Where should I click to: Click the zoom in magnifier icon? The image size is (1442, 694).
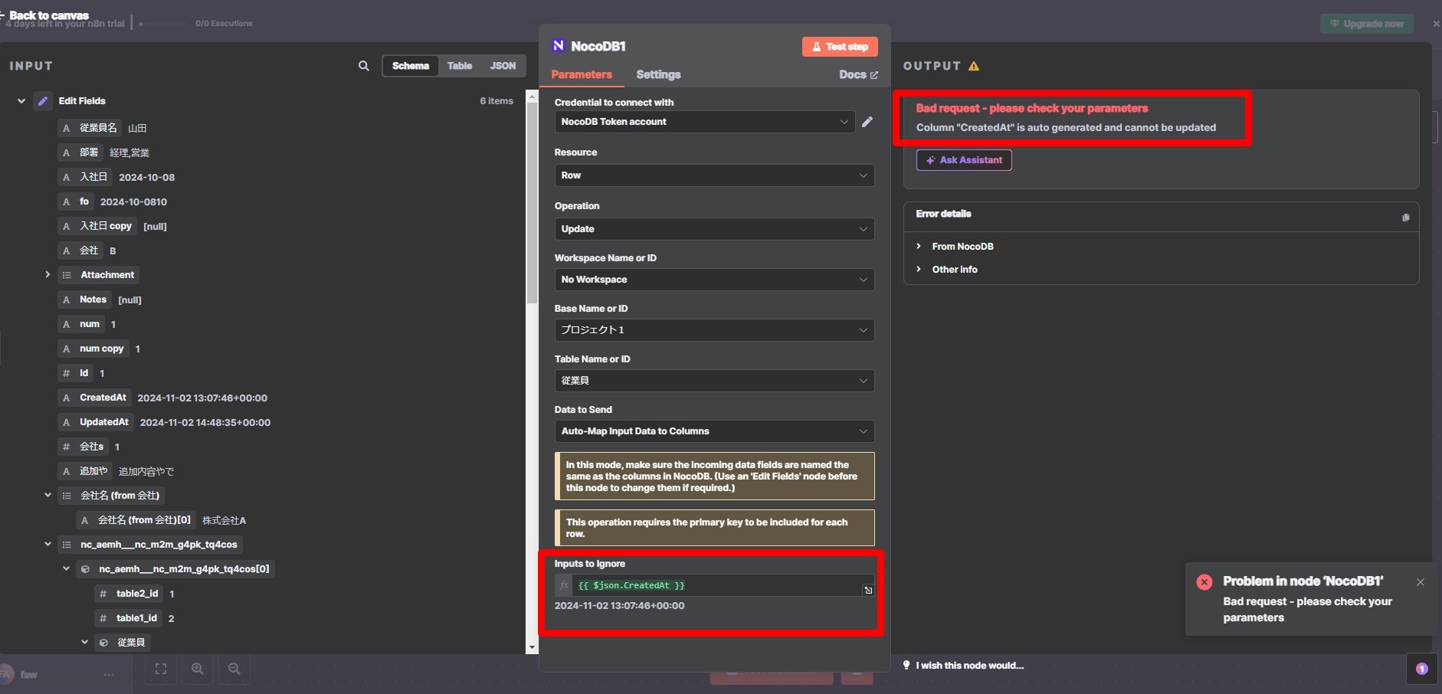(x=198, y=669)
